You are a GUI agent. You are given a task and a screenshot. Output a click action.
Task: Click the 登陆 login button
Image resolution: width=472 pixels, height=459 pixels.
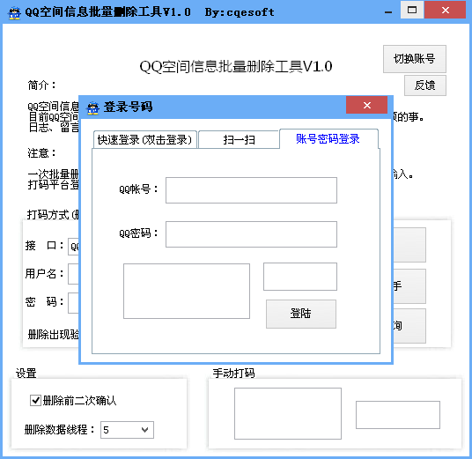(301, 314)
